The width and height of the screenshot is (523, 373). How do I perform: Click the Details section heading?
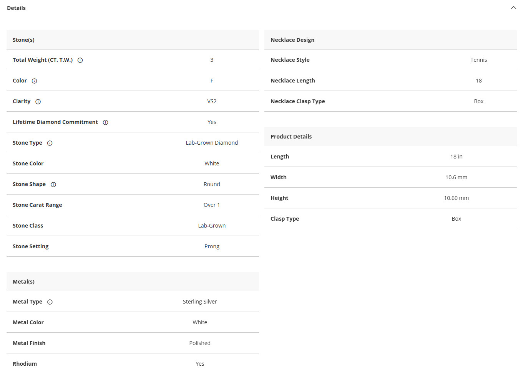pos(16,8)
